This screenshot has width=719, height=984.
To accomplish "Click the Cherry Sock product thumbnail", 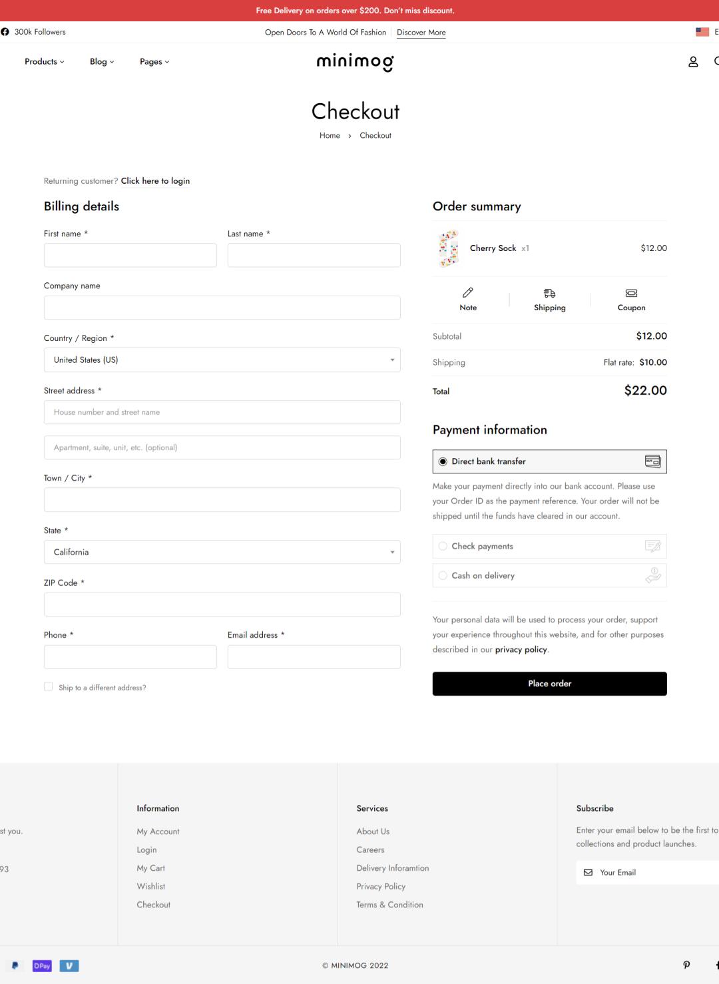I will [449, 248].
